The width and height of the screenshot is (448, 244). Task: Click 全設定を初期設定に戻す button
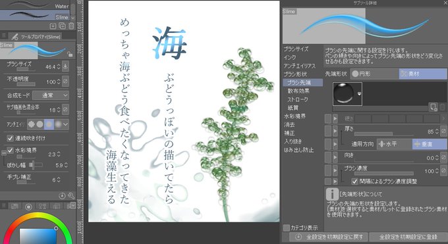point(329,237)
